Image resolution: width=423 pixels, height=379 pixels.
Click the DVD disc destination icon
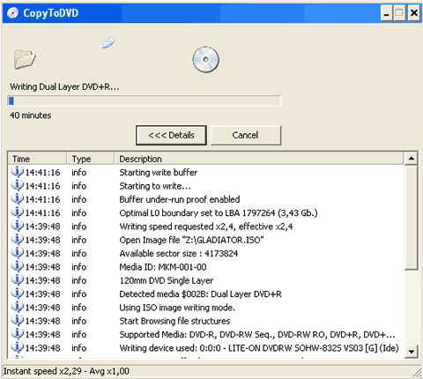coord(206,60)
